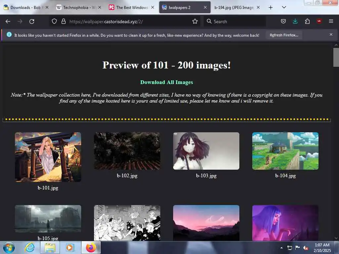The width and height of the screenshot is (339, 254).
Task: Click the info icon in notification bar
Action: [x=9, y=34]
